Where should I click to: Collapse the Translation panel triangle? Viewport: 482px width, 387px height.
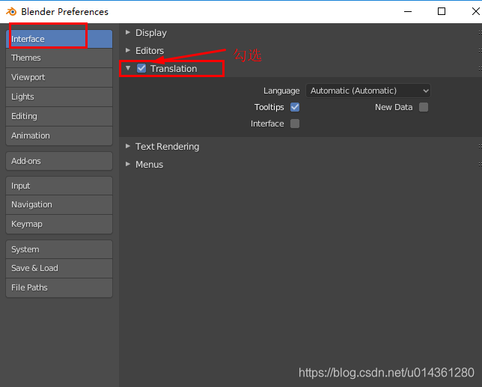[128, 68]
